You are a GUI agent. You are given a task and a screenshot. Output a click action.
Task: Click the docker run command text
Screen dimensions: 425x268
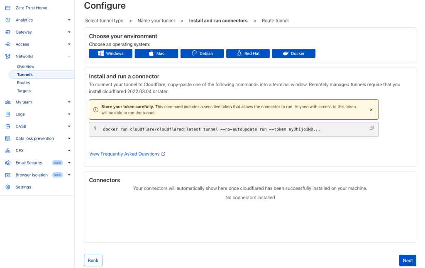point(211,129)
